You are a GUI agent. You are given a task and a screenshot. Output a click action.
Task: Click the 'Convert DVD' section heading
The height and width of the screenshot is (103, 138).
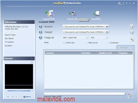(x=46, y=22)
